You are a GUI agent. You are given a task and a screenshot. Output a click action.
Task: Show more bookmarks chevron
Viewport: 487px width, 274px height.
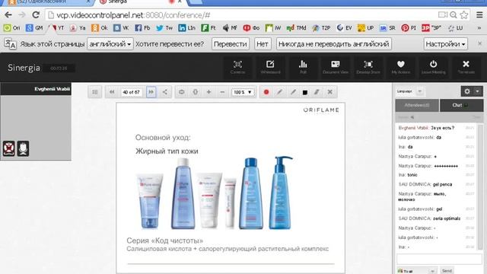[x=479, y=28]
